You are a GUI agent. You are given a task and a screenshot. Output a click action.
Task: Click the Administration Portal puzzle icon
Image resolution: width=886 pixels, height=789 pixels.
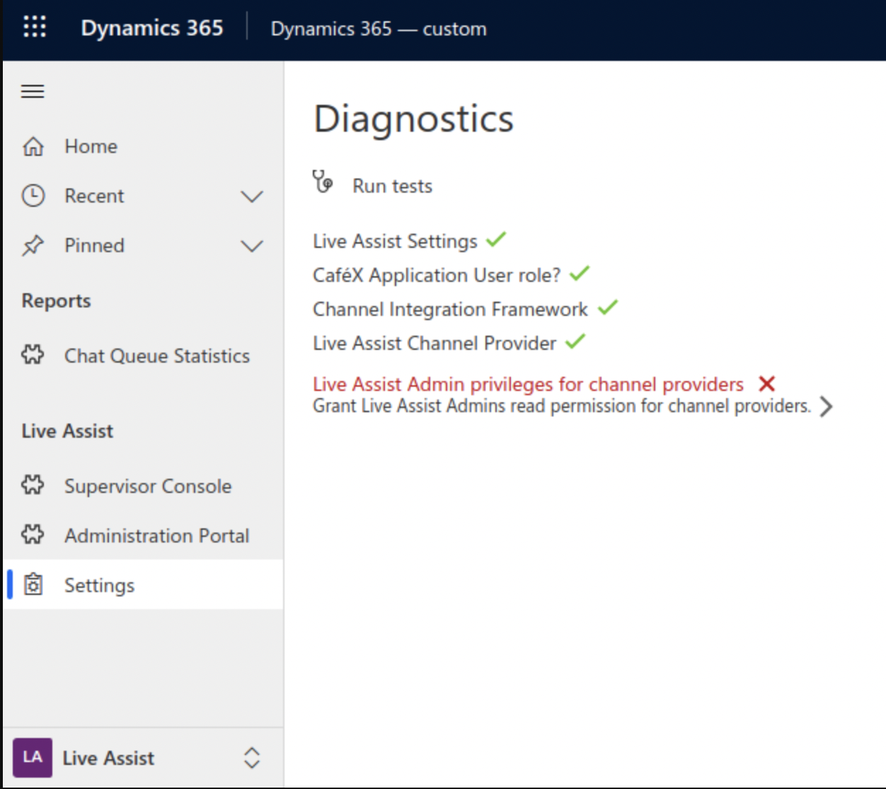coord(33,535)
